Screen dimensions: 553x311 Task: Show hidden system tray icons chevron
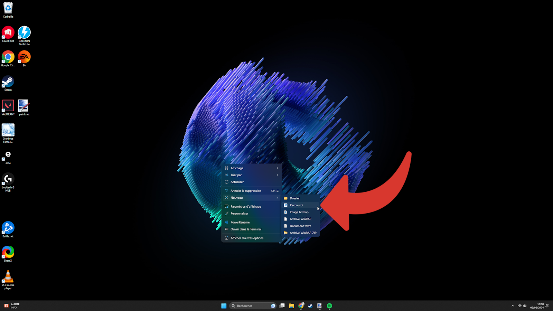click(513, 306)
